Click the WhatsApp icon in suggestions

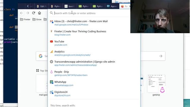pyautogui.click(x=52, y=82)
